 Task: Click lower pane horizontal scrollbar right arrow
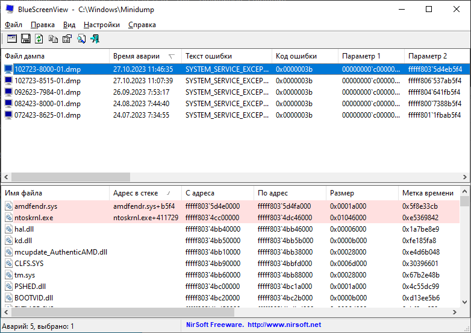455,312
